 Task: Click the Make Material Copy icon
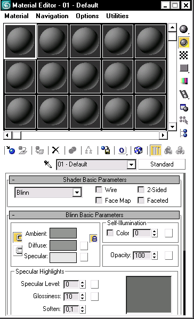[x=72, y=150]
